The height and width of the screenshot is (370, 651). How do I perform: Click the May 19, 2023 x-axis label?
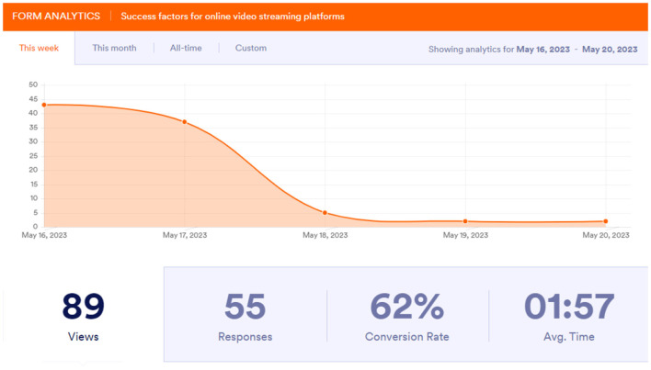[x=465, y=236]
